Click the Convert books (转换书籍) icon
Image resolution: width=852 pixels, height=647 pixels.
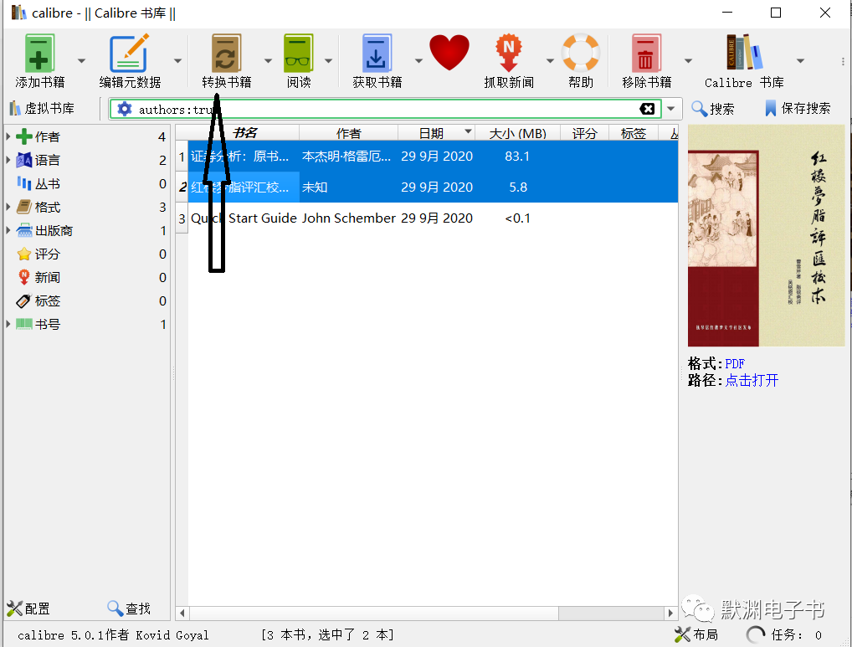coord(226,54)
